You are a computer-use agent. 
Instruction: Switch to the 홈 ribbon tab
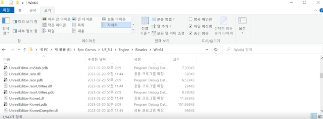coord(20,10)
